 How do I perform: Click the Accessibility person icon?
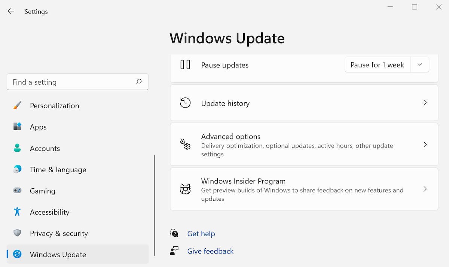[17, 212]
